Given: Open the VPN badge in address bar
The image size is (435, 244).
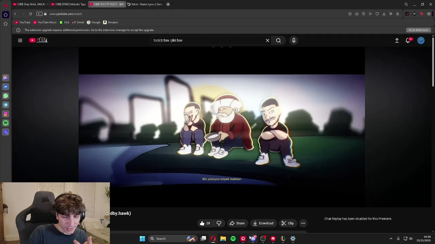Looking at the screenshot, I should point(39,14).
